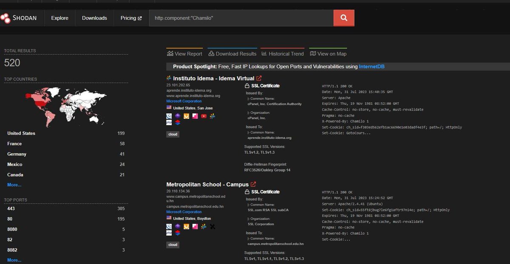Click the cloud tag under Metropolitan School

point(173,245)
